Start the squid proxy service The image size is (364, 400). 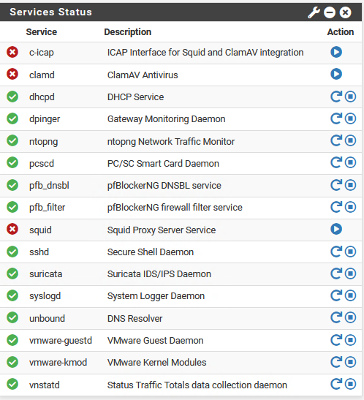[336, 229]
